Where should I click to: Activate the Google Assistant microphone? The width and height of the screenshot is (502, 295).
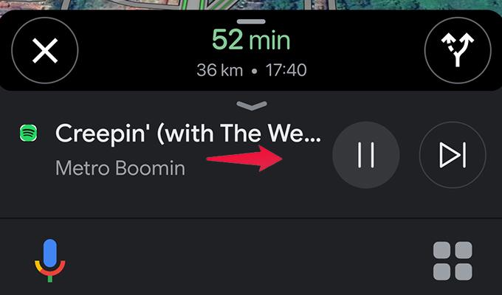click(x=50, y=260)
